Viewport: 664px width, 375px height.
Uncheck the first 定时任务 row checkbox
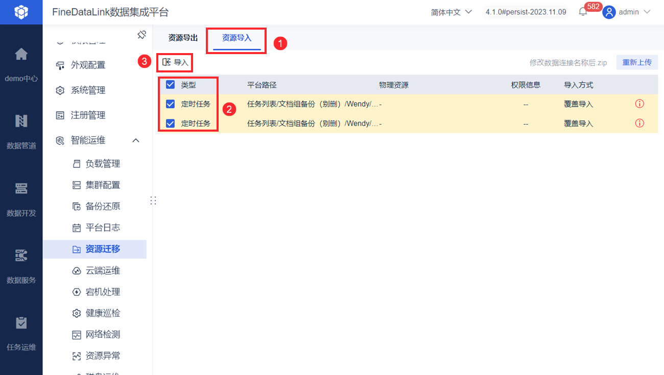pyautogui.click(x=171, y=104)
